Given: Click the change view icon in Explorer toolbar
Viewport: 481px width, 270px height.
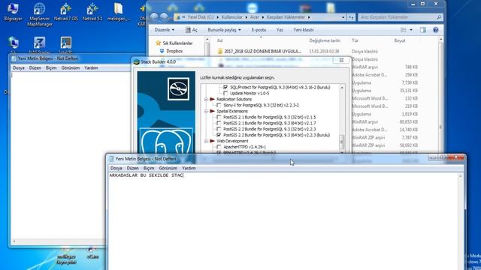Looking at the screenshot, I should [x=404, y=30].
